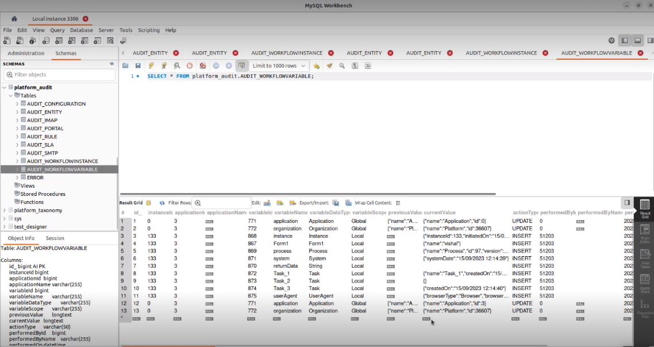This screenshot has width=654, height=347.
Task: Expand the sys schema
Action: coord(5,218)
